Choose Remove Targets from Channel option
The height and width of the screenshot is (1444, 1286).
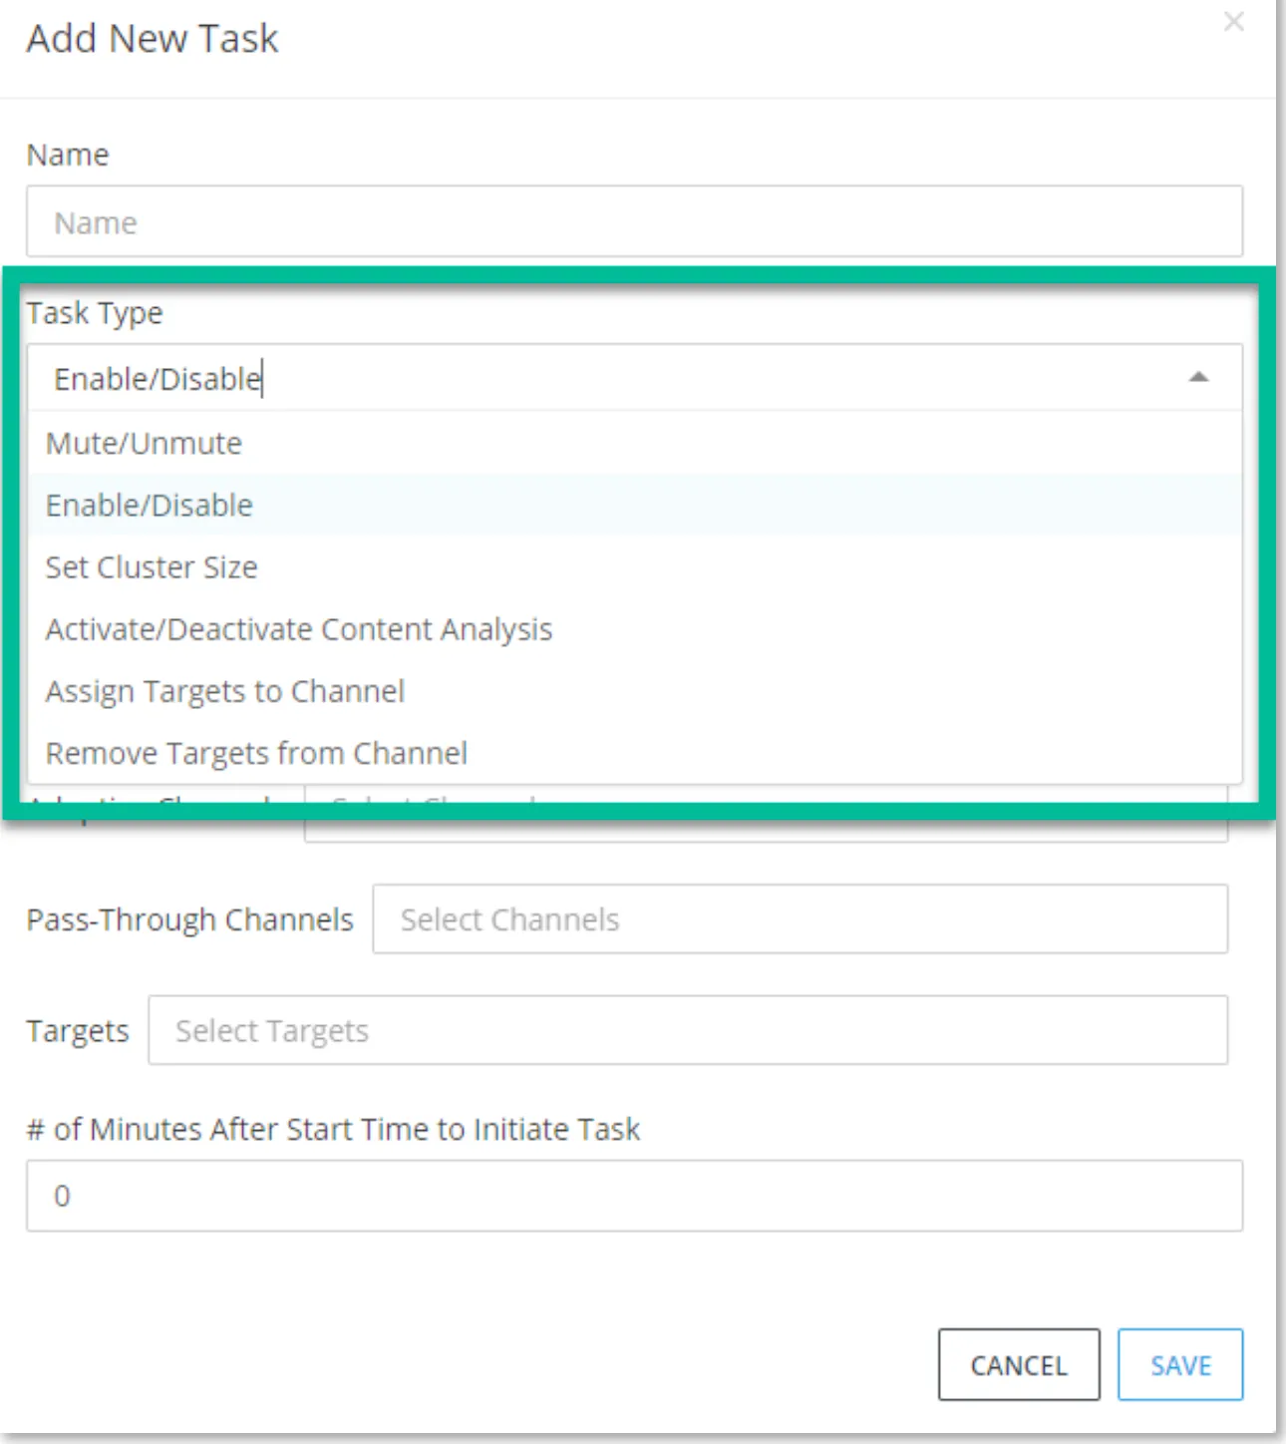(x=634, y=753)
